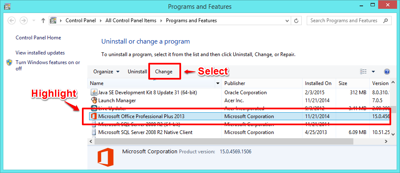This screenshot has width=400, height=173.
Task: Click the 4/25/2013 install date
Action: [316, 132]
